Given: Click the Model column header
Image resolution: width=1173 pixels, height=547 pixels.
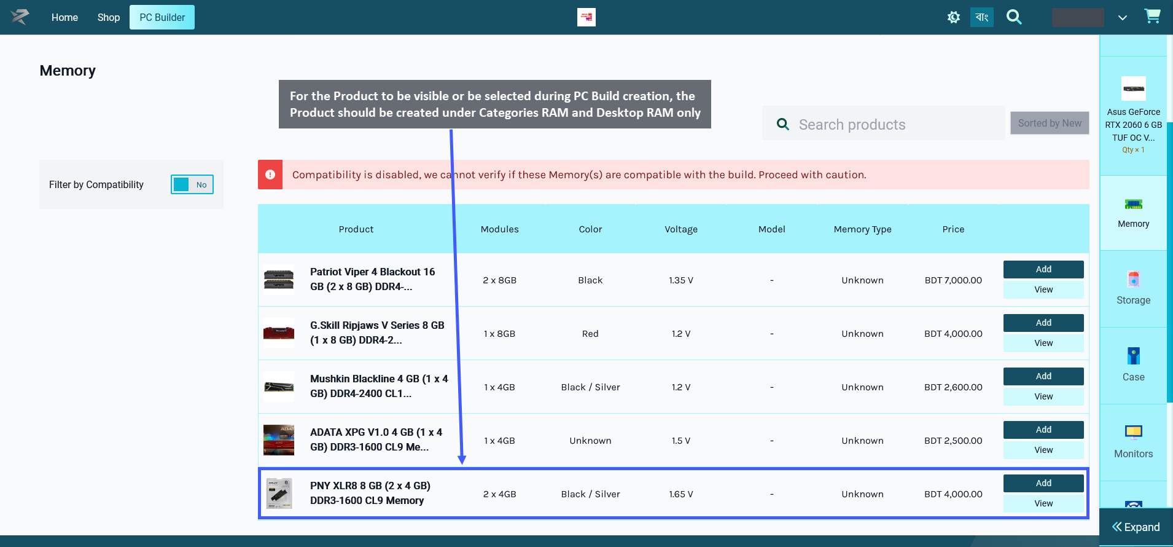Looking at the screenshot, I should tap(771, 229).
